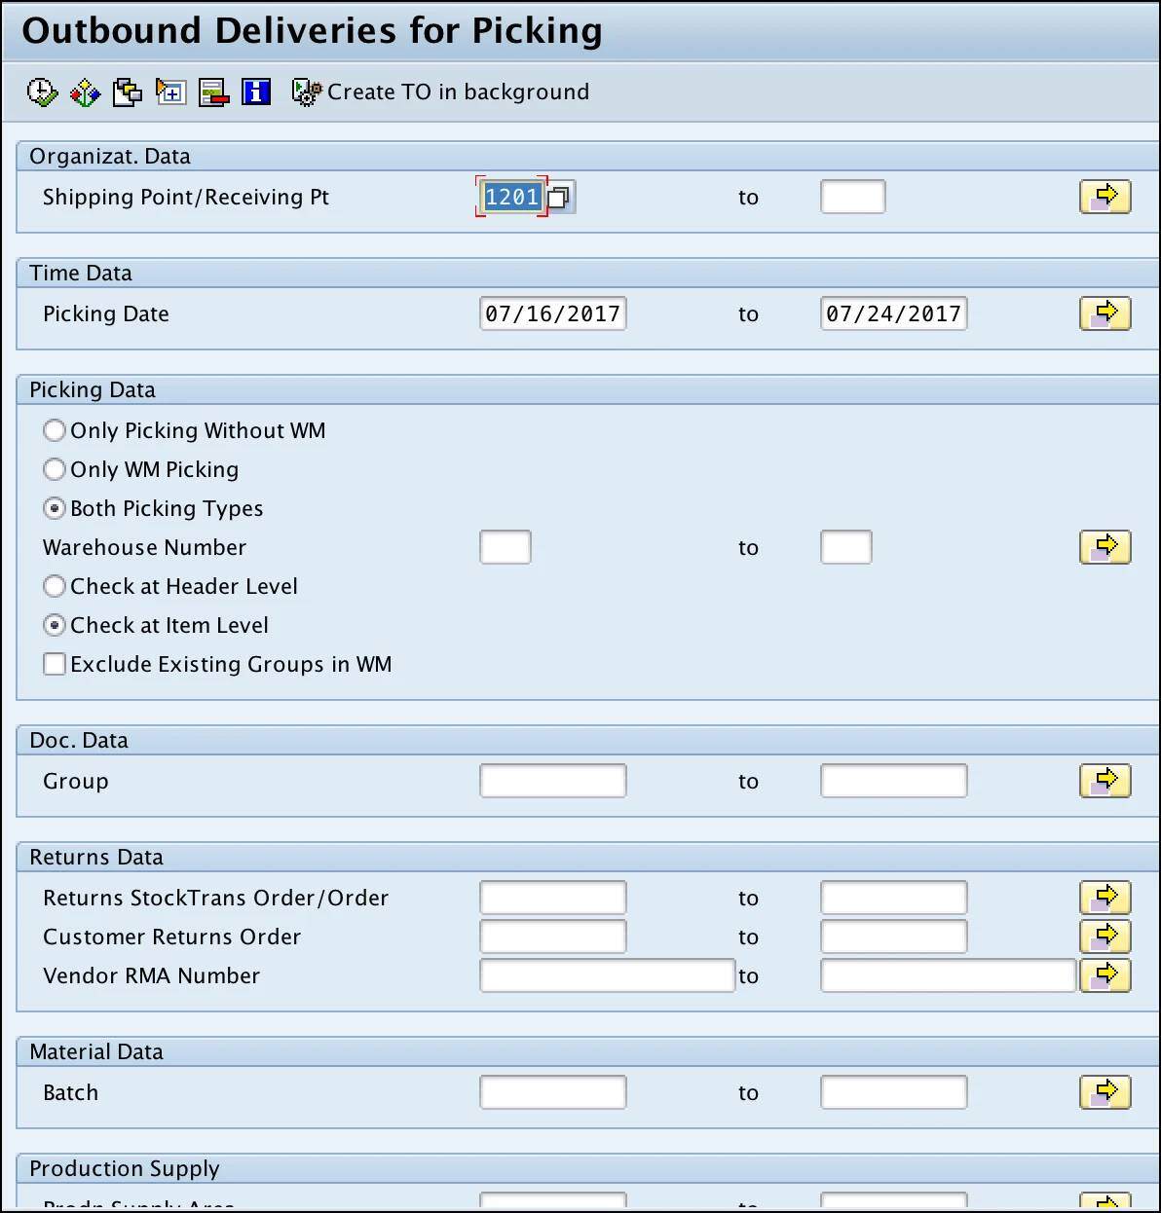
Task: Click Customer Returns Order from field
Action: pos(553,937)
